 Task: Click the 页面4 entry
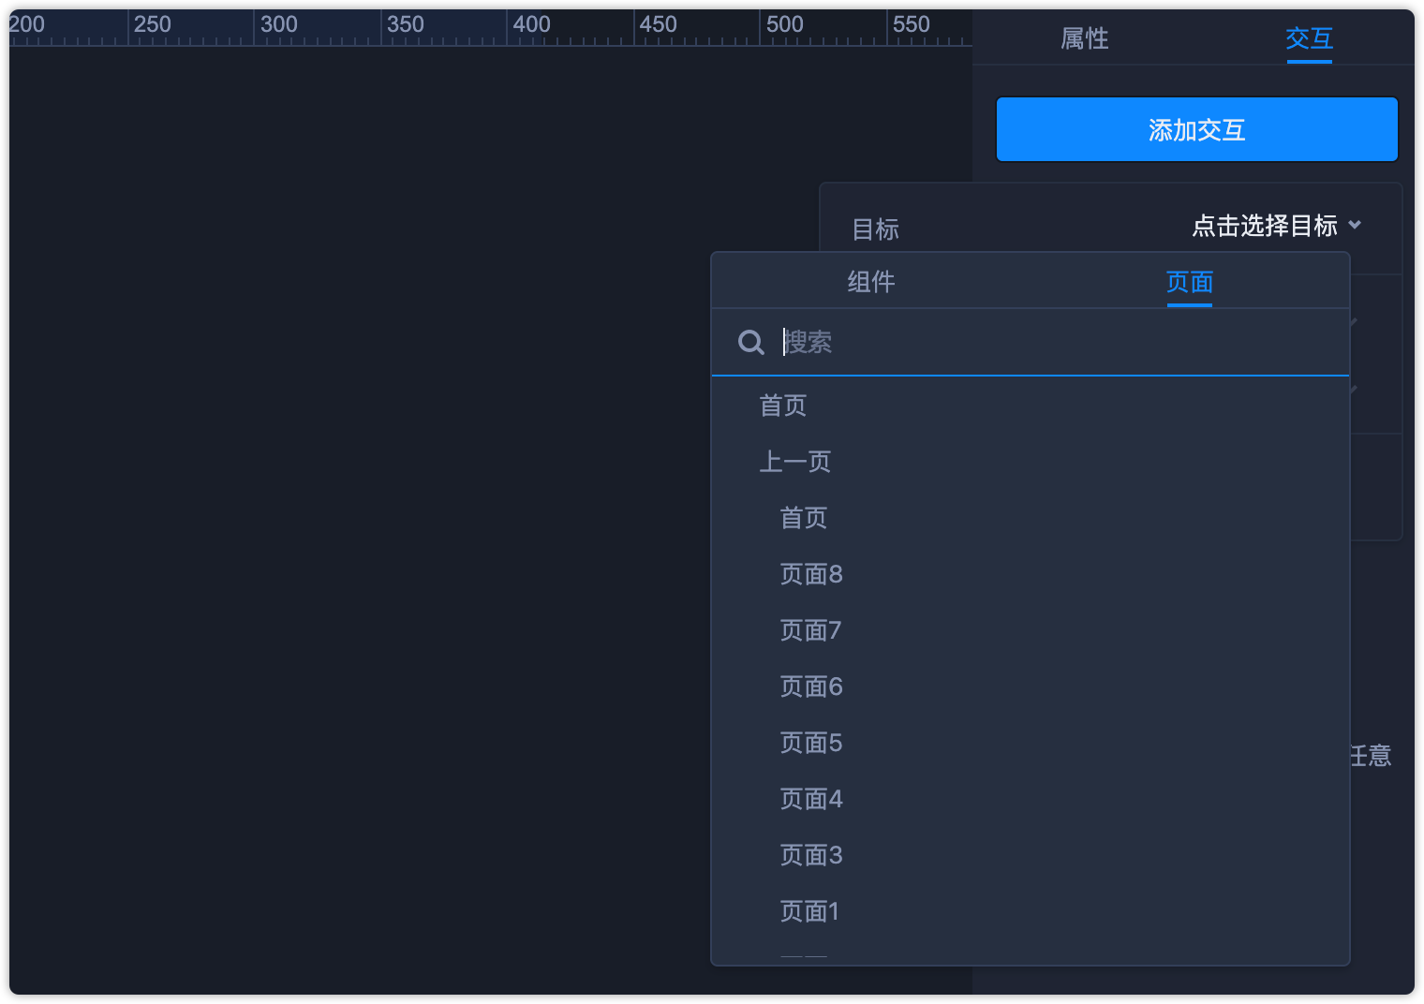point(811,799)
